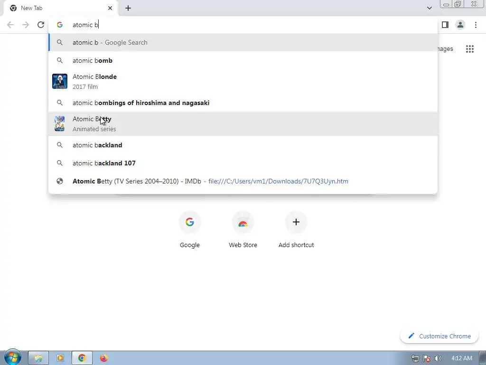Switch to Chrome in the taskbar

[x=82, y=358]
